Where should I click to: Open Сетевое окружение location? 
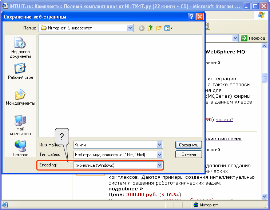[20, 149]
